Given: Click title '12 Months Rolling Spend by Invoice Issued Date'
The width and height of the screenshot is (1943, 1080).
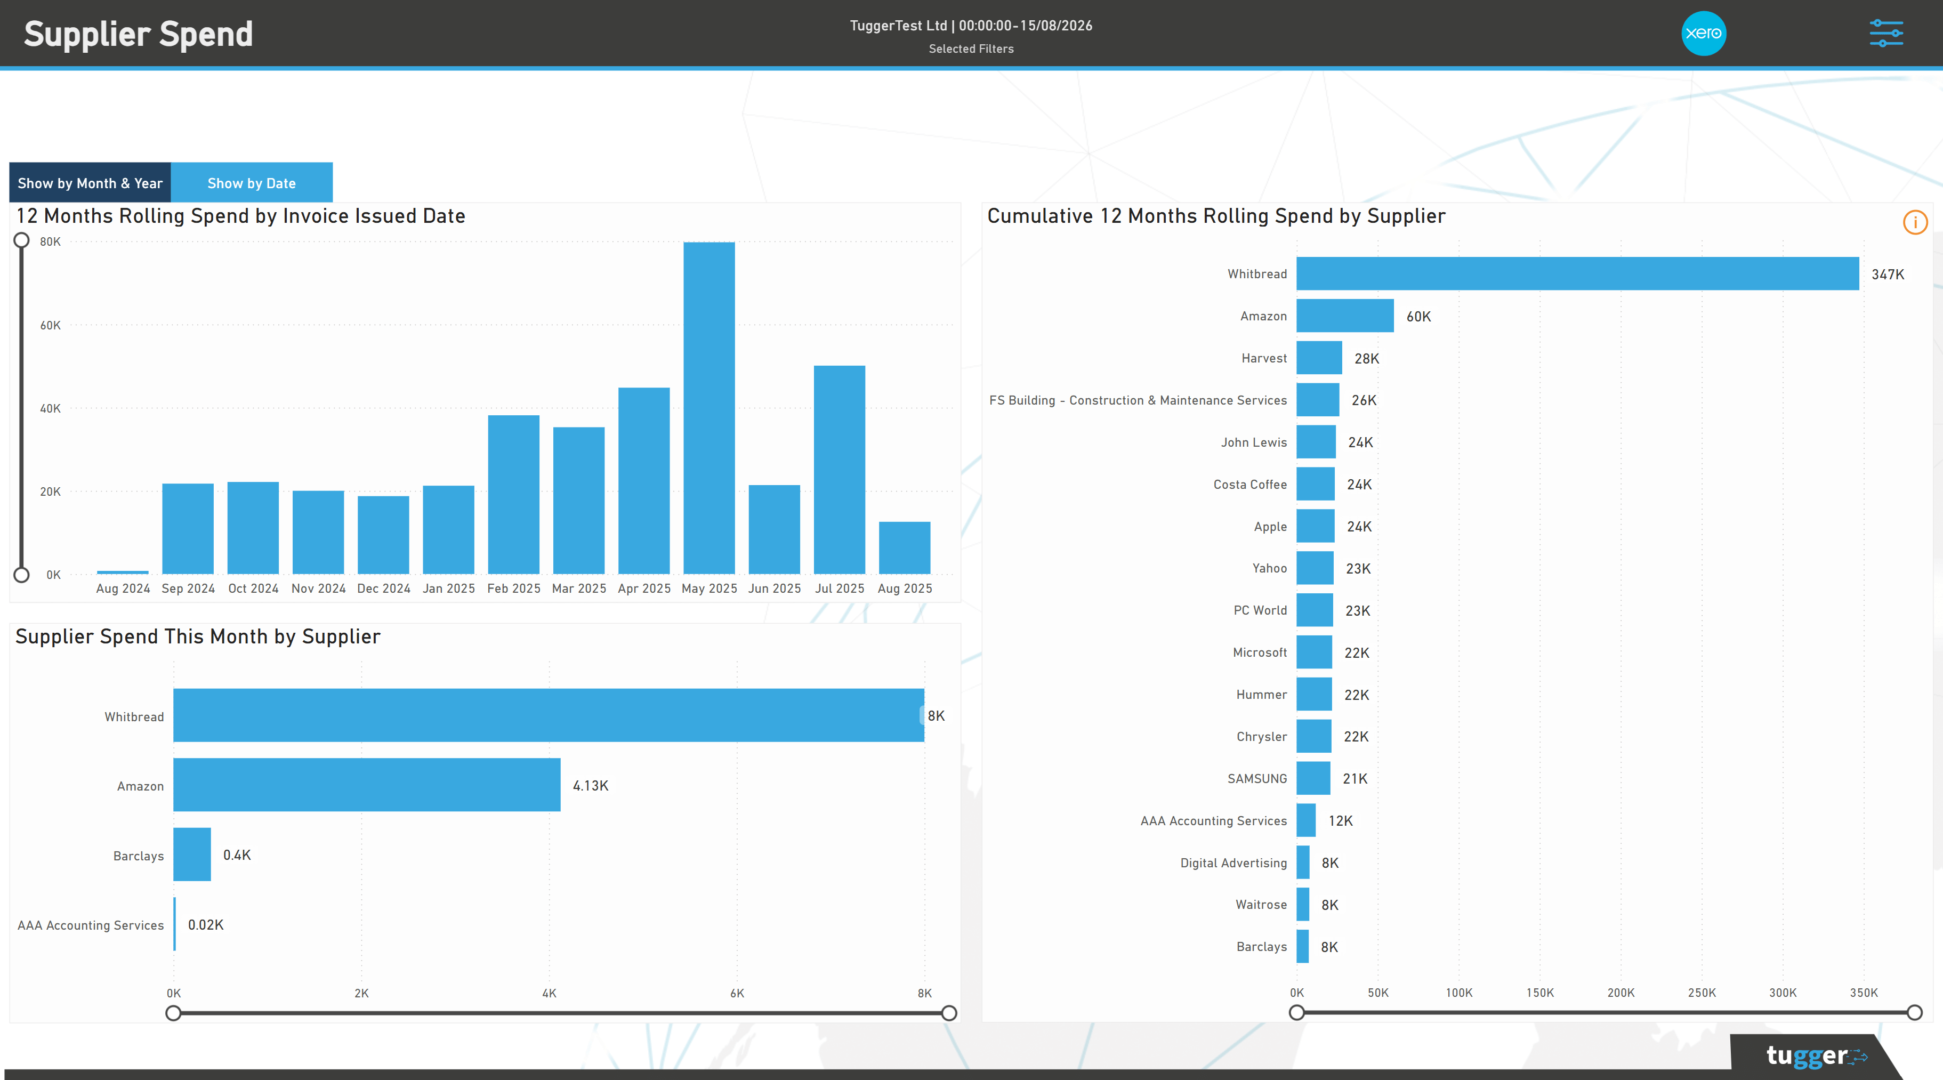Looking at the screenshot, I should pyautogui.click(x=240, y=216).
